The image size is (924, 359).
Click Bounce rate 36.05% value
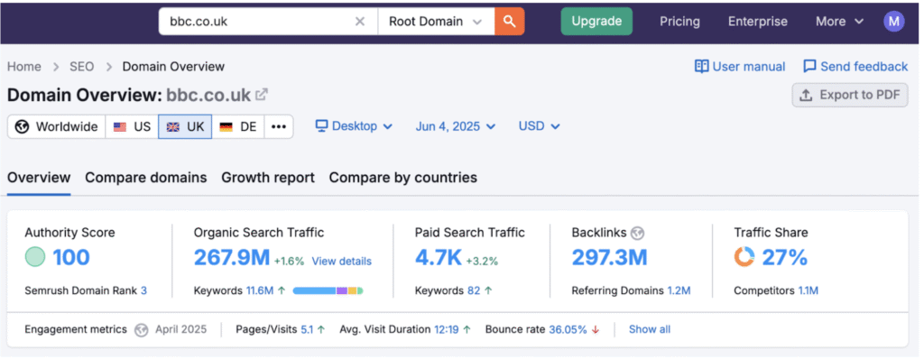coord(568,329)
